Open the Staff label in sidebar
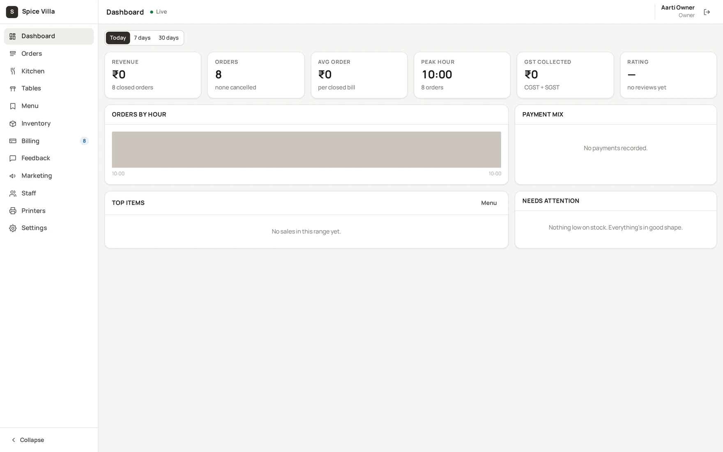 coord(29,193)
